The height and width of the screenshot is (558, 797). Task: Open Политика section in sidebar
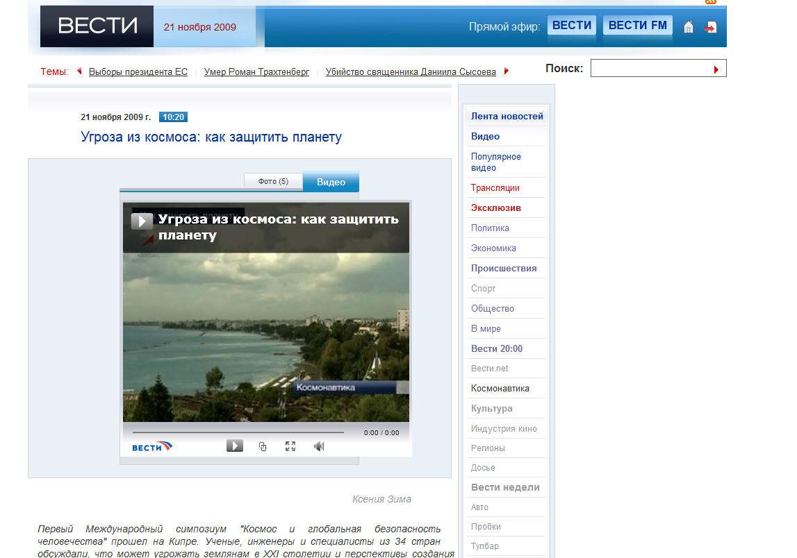[490, 228]
